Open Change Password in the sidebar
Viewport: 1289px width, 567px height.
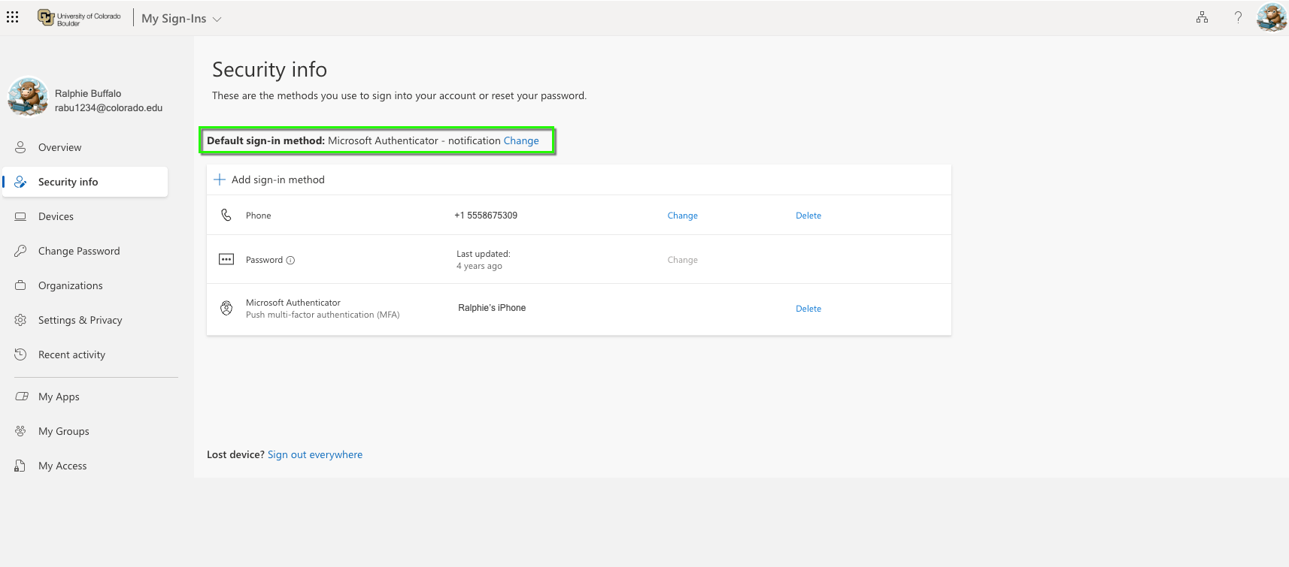pyautogui.click(x=79, y=251)
